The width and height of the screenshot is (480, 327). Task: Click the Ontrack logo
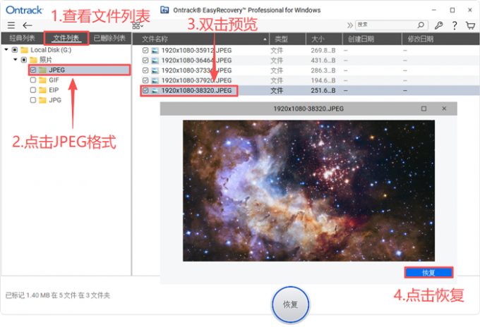point(24,10)
